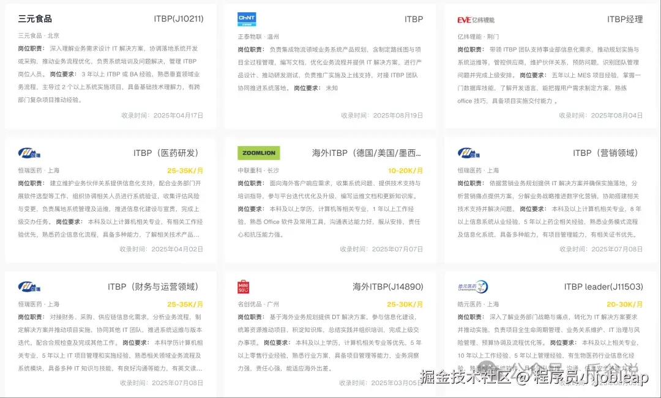Click 收录时间: 2025年04月17日
661x398 pixels.
[162, 116]
